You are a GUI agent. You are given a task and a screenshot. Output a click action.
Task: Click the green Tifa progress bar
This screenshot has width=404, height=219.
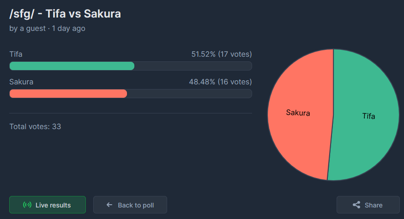[72, 66]
